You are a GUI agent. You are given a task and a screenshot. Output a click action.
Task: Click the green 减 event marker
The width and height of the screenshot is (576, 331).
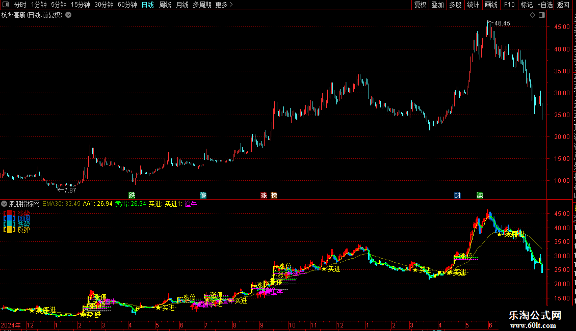coord(480,195)
